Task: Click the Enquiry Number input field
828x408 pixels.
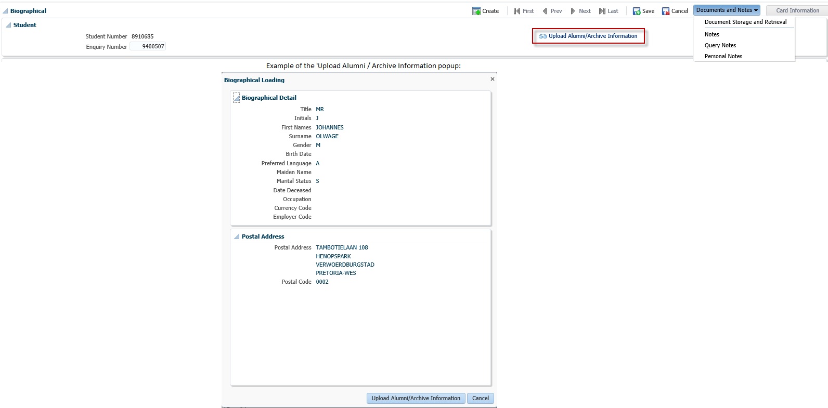Action: click(148, 46)
